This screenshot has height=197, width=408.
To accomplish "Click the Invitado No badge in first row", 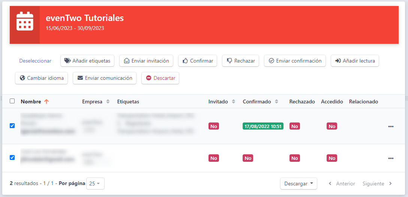I will pos(214,126).
